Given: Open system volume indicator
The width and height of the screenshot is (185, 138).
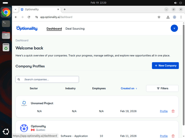Looking at the screenshot, I should tap(176, 3).
